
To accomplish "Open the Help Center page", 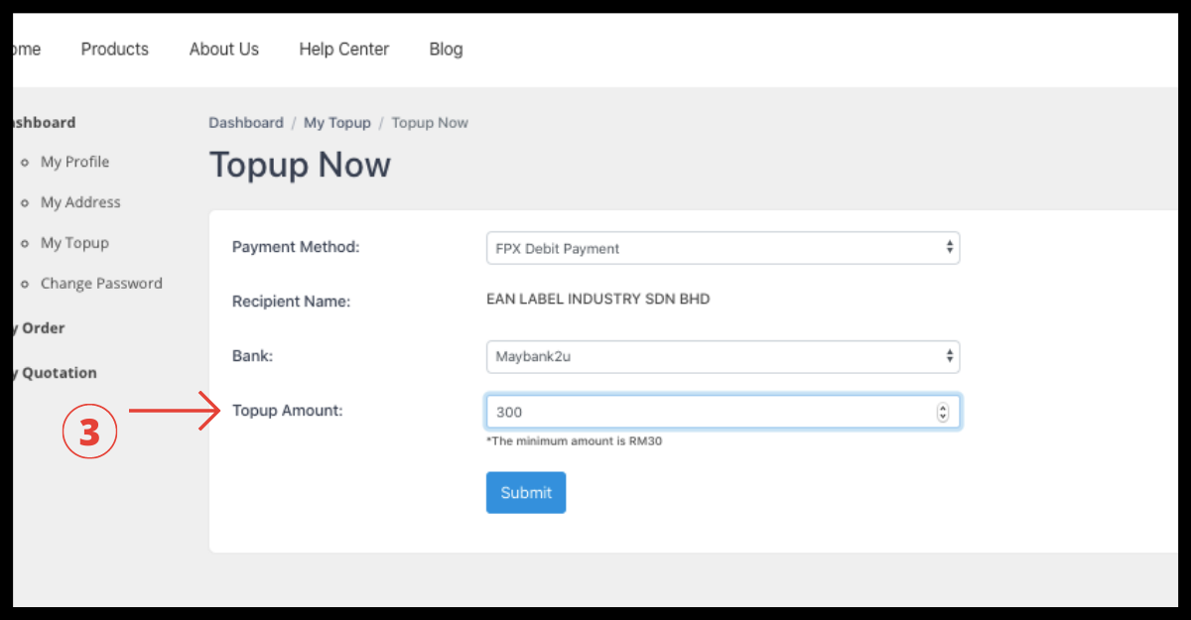I will (x=343, y=50).
